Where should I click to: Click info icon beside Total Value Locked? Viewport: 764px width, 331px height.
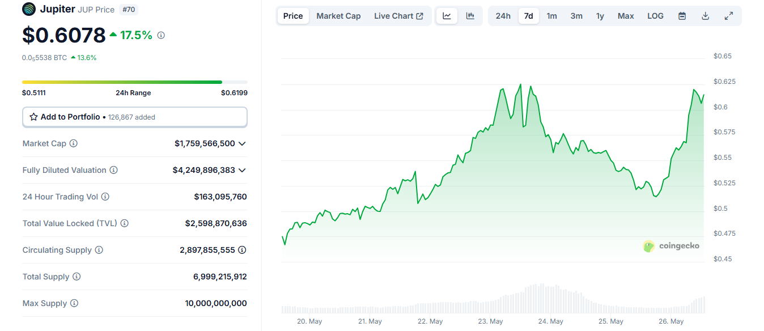(x=124, y=223)
